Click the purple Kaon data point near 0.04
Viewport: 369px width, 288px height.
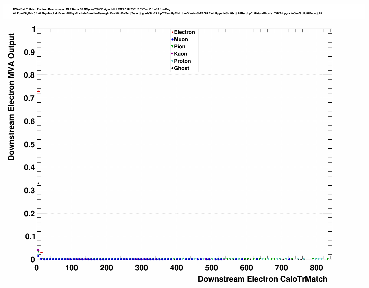(x=38, y=250)
